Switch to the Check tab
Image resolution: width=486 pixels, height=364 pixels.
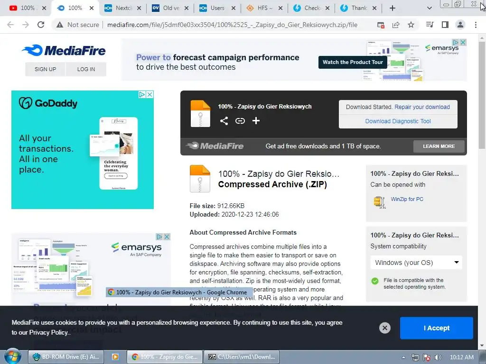[x=311, y=8]
